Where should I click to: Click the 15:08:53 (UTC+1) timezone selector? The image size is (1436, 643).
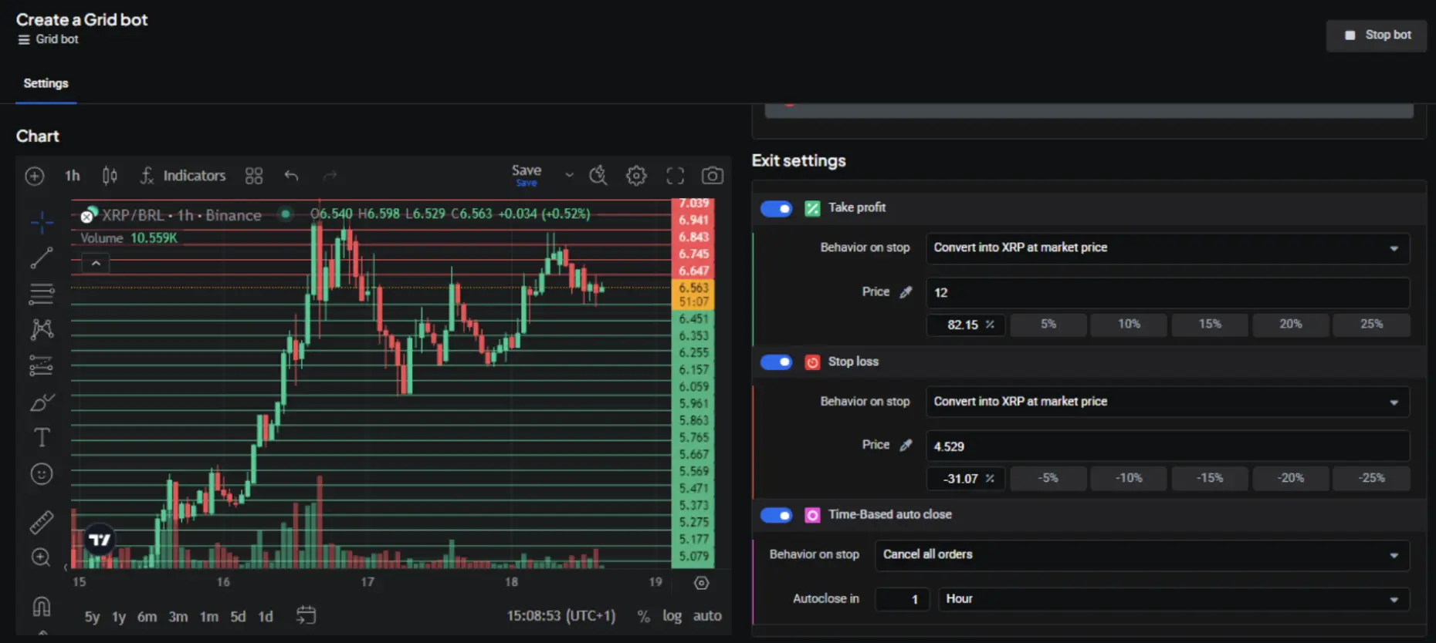tap(561, 616)
